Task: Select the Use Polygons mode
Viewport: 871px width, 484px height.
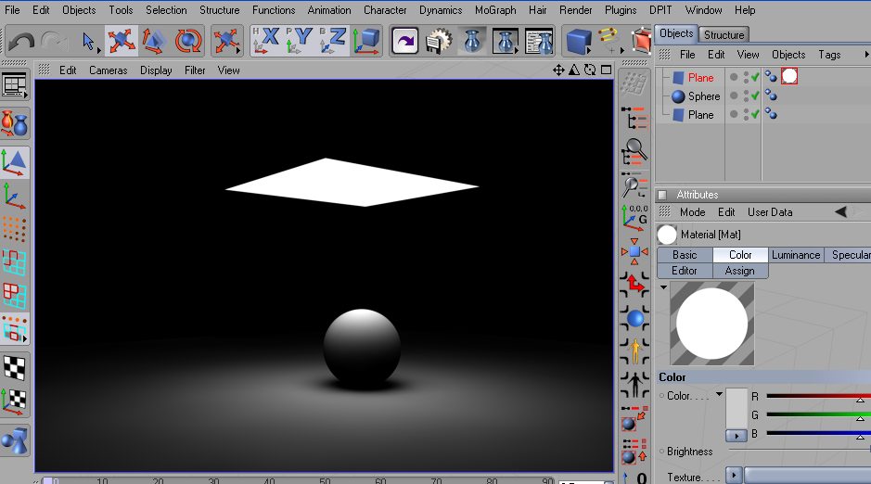Action: [15, 295]
